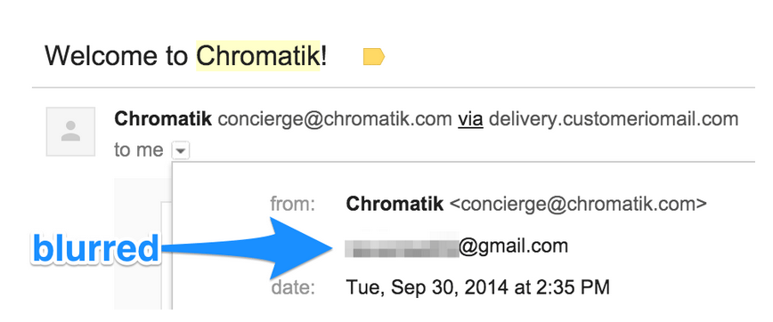The height and width of the screenshot is (322, 773).
Task: Click the Tue, Sep 30, 2014 timestamp
Action: (x=477, y=287)
